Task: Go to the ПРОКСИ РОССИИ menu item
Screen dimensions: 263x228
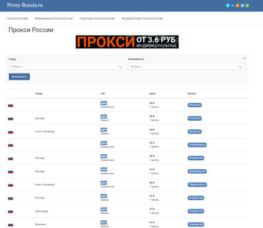Action: click(18, 19)
